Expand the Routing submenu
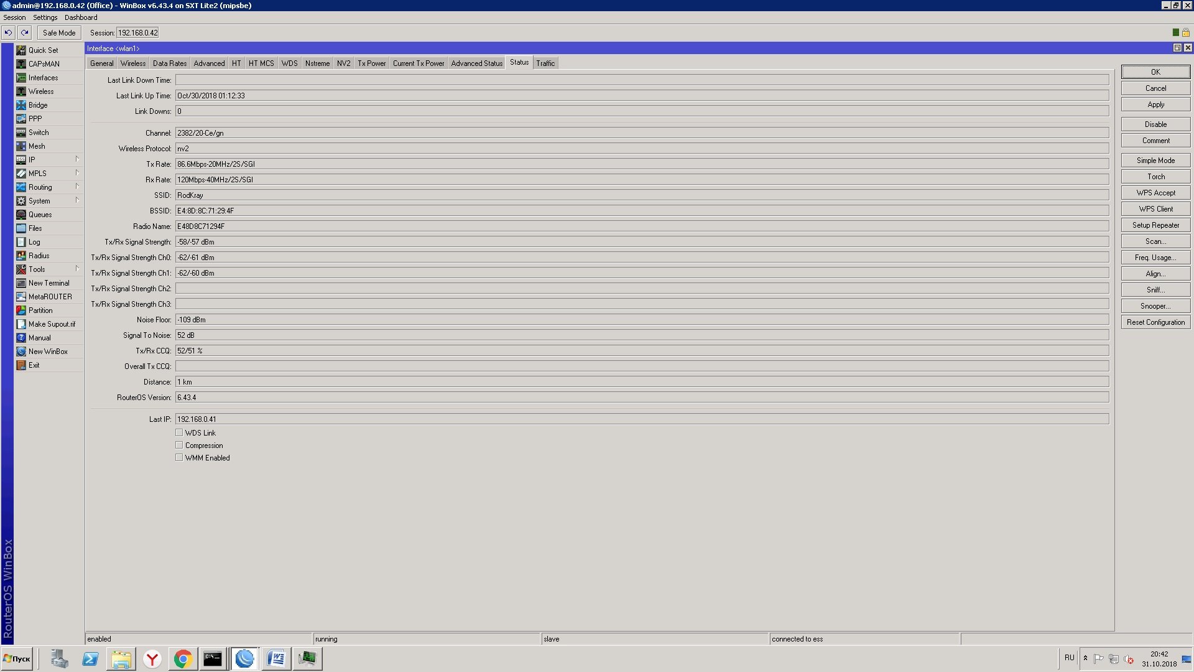The height and width of the screenshot is (672, 1194). 77,187
